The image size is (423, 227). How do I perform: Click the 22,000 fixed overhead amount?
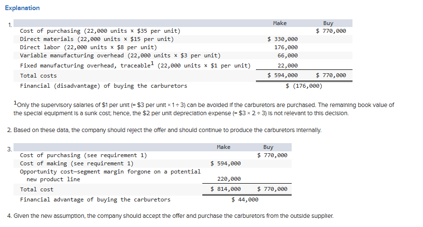click(288, 66)
